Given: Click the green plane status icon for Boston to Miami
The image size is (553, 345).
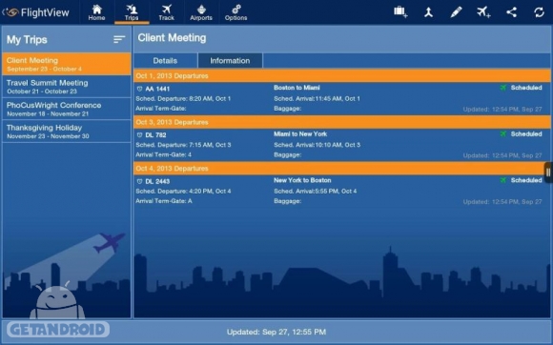Looking at the screenshot, I should point(503,88).
